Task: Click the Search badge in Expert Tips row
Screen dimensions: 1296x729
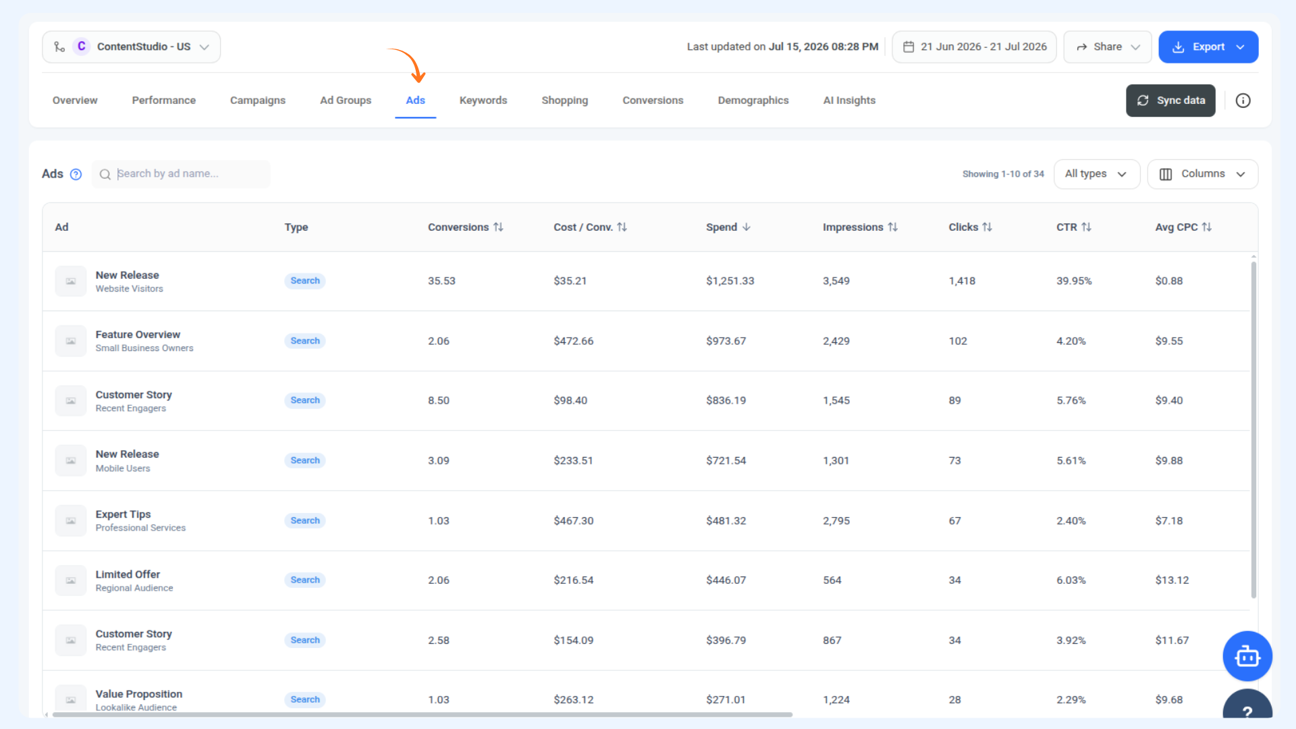Action: click(x=305, y=520)
